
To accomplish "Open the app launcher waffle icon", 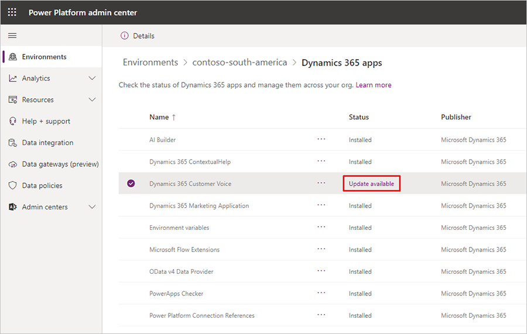I will (12, 12).
